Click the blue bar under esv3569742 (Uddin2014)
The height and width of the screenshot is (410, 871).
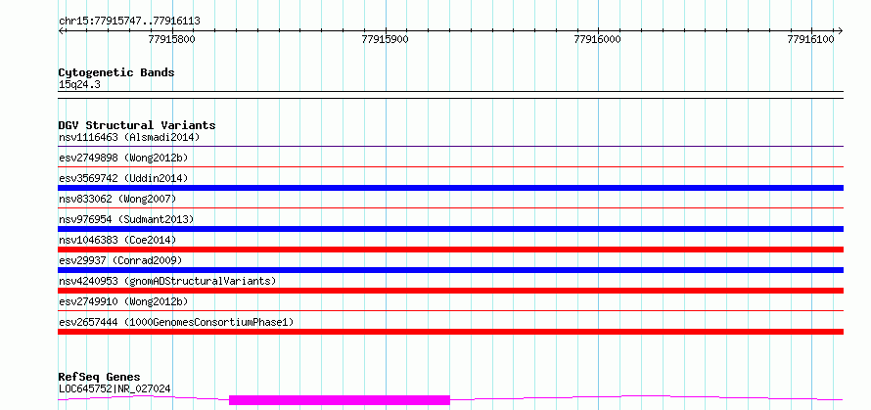click(x=450, y=188)
